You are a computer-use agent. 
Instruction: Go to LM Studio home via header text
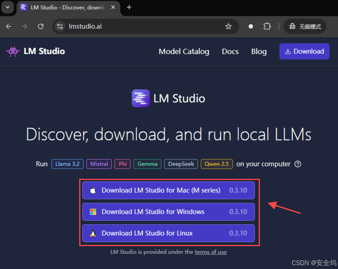coord(44,51)
